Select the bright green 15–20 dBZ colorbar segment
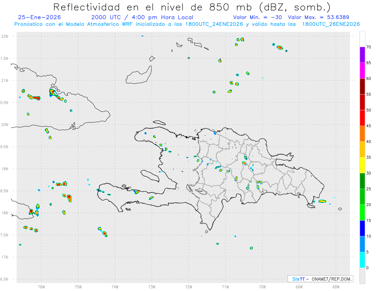Screen dimensions: 377x291 click(362, 213)
